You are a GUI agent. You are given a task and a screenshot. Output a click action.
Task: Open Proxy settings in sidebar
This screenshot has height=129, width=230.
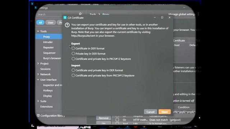tap(49, 37)
